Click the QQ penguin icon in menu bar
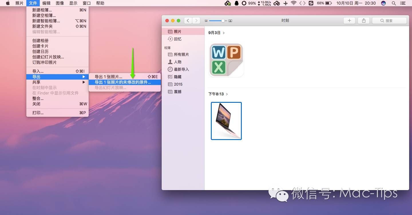Image resolution: width=412 pixels, height=215 pixels. [x=237, y=3]
